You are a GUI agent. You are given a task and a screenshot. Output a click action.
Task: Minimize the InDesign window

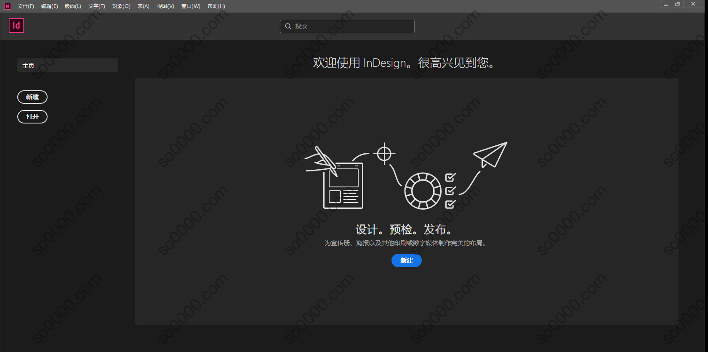(x=666, y=4)
